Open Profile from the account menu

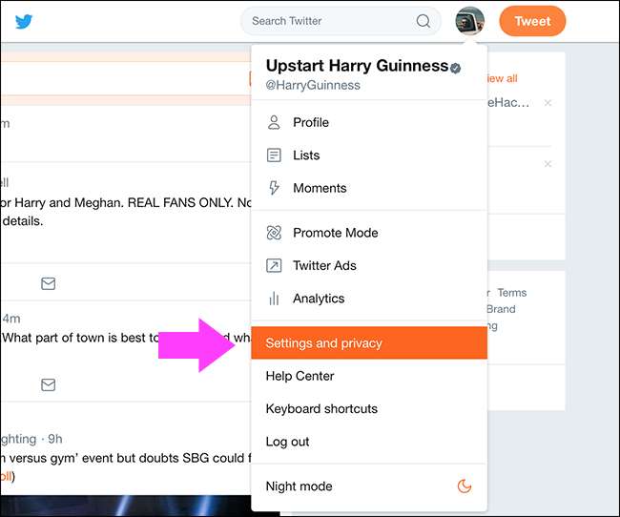point(310,122)
